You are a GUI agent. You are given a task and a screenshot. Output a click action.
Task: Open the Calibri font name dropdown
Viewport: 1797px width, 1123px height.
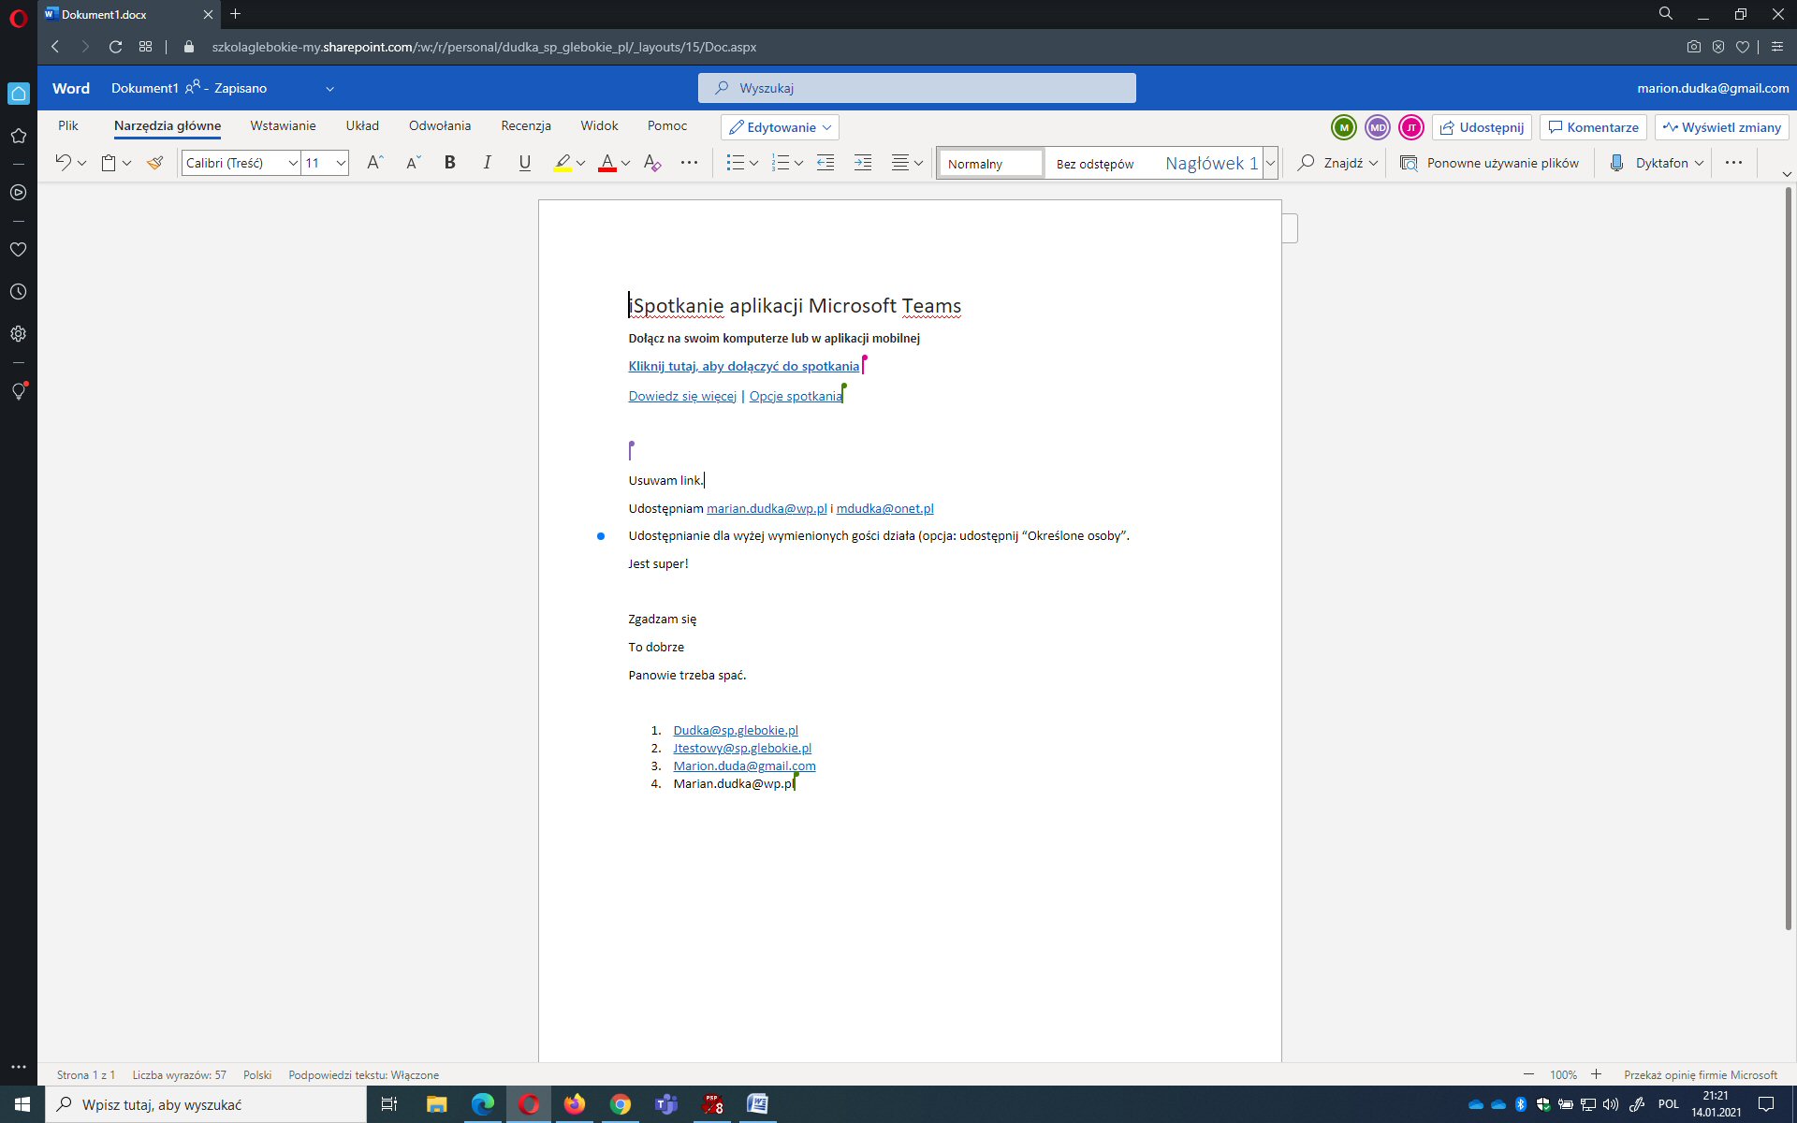point(293,163)
